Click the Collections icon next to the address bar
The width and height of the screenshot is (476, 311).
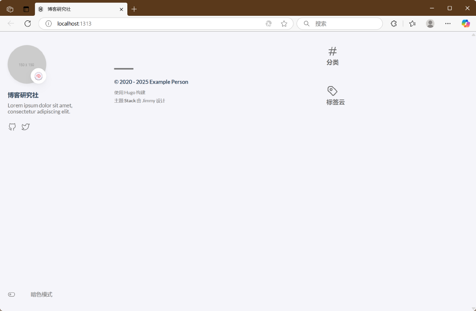click(x=412, y=23)
